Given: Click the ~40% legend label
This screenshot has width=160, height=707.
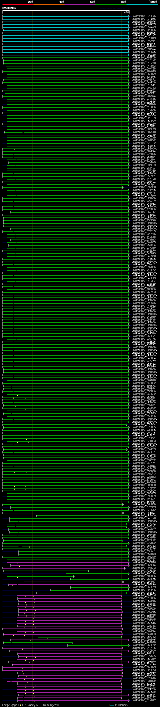Looking at the screenshot, I should pos(61,2).
